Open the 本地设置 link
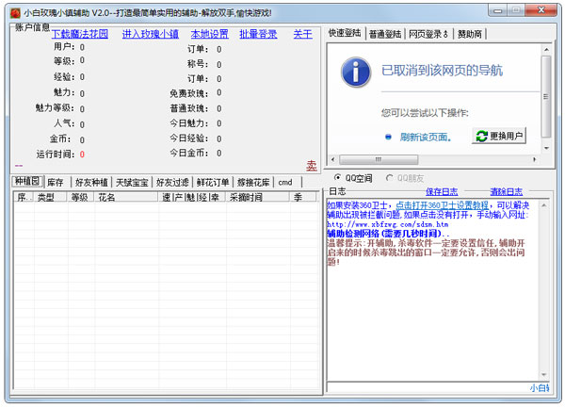This screenshot has width=565, height=407. 209,33
